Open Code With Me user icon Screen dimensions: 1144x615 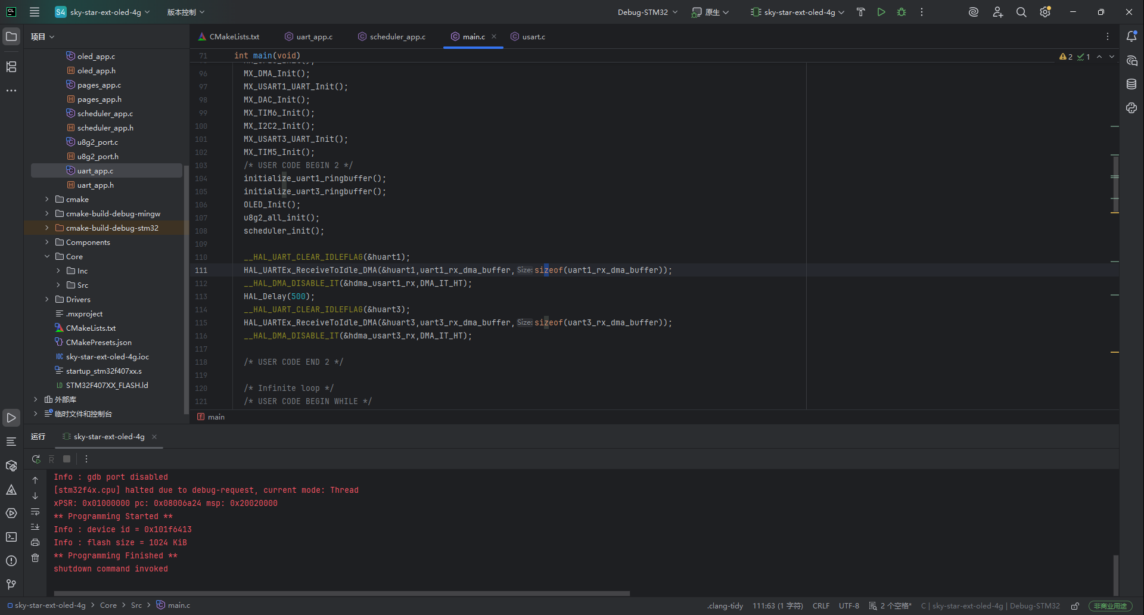pos(998,12)
